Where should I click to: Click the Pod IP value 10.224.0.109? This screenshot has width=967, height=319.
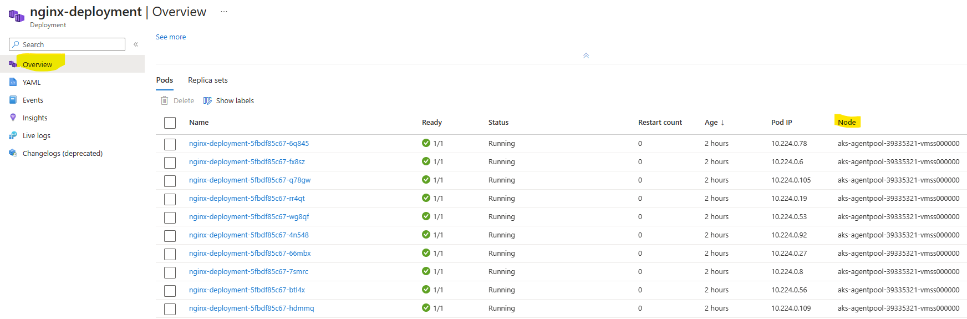791,308
